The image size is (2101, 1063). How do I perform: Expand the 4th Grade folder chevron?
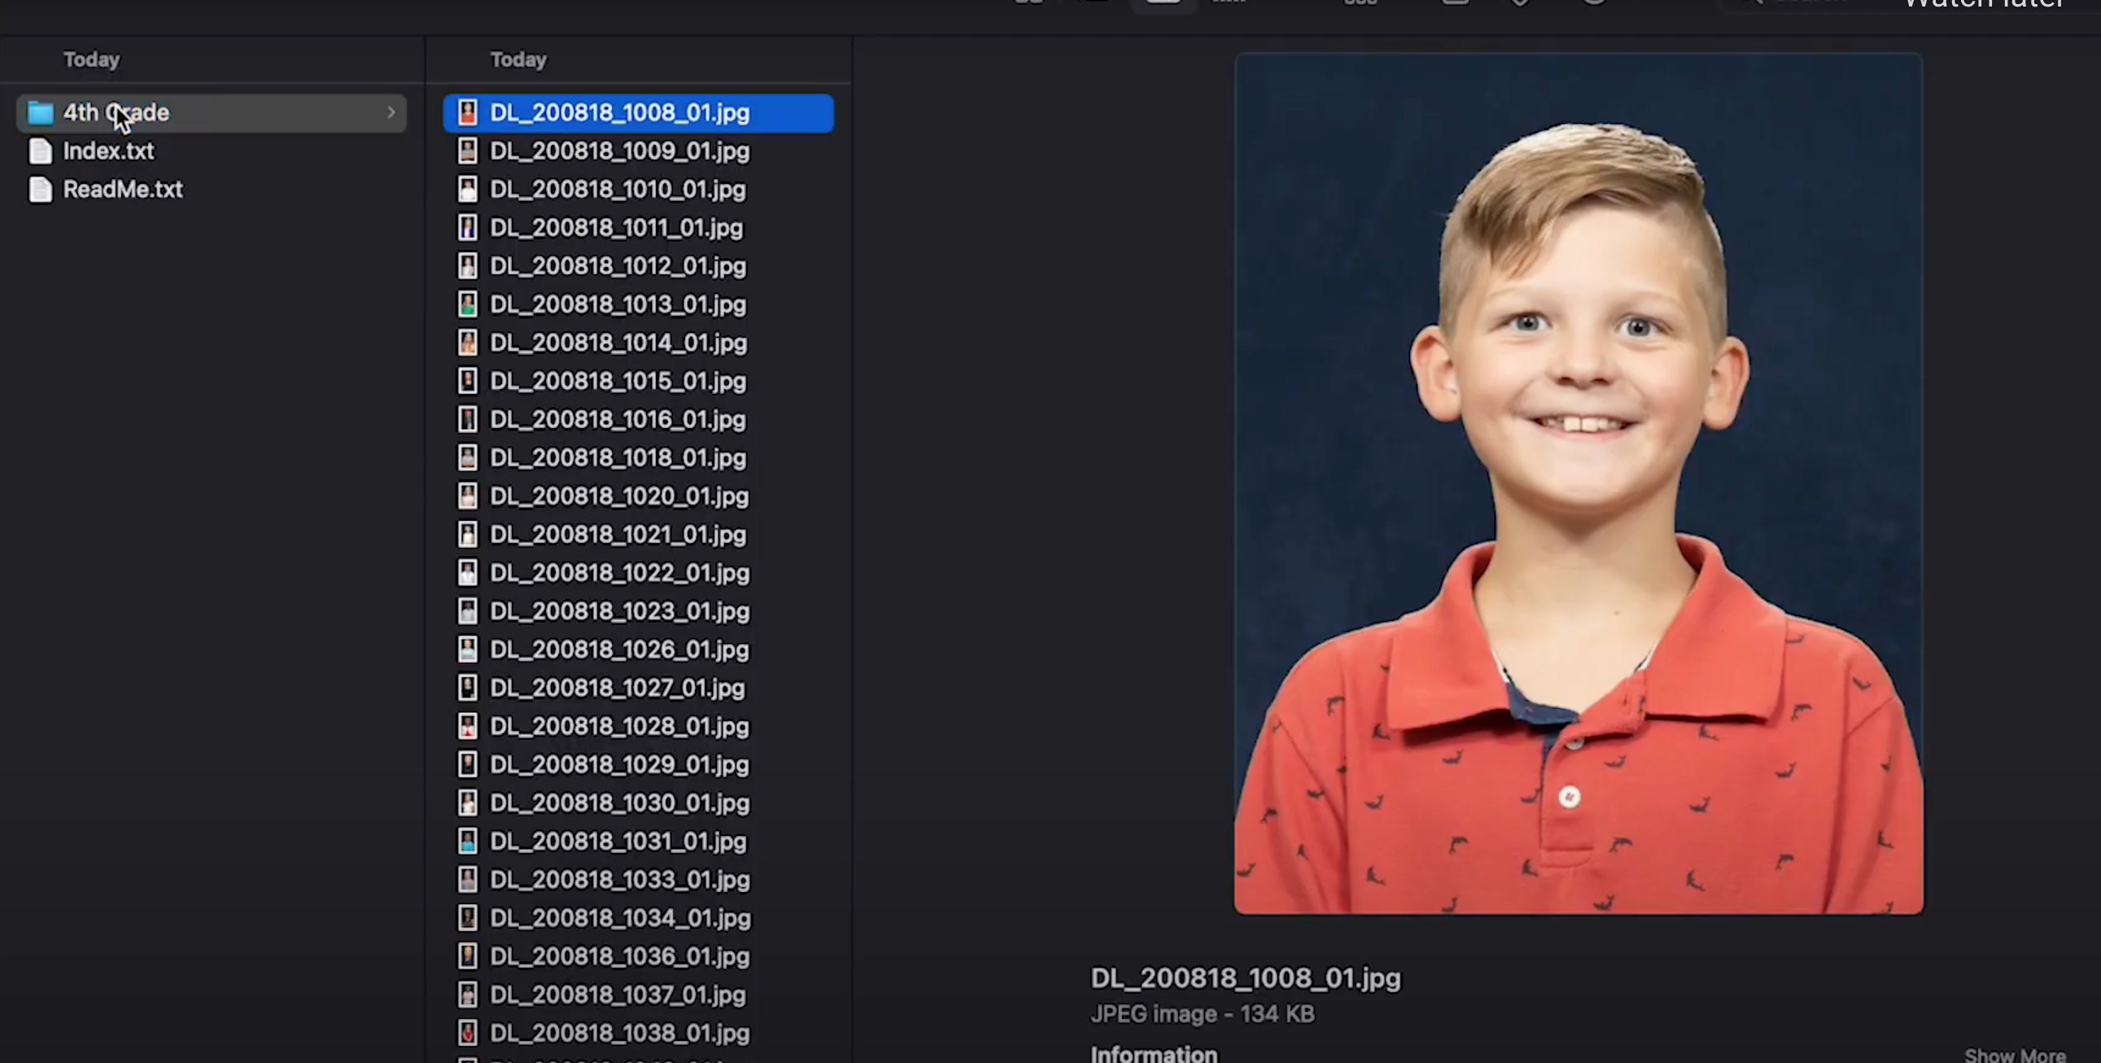pos(391,112)
